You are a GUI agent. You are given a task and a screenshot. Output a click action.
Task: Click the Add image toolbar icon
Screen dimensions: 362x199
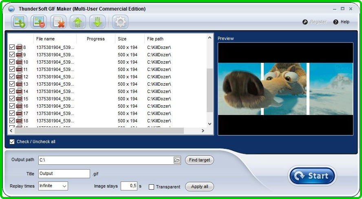point(19,22)
